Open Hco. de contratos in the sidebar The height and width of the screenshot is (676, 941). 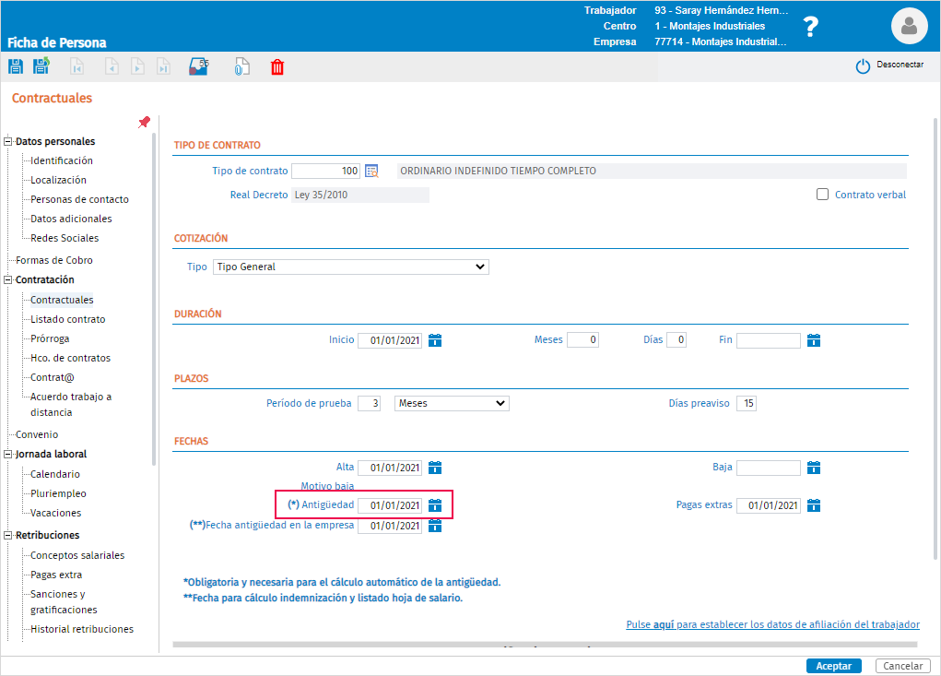click(71, 358)
